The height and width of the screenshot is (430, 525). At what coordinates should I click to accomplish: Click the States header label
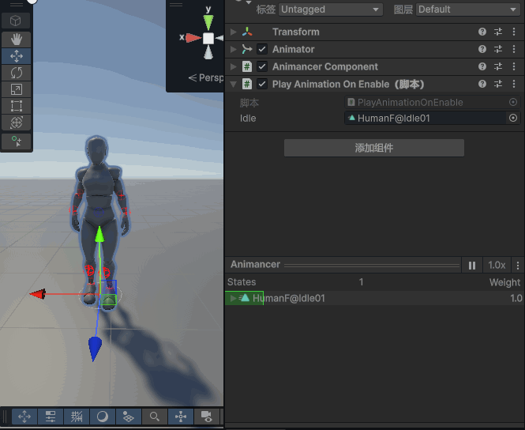tap(242, 282)
